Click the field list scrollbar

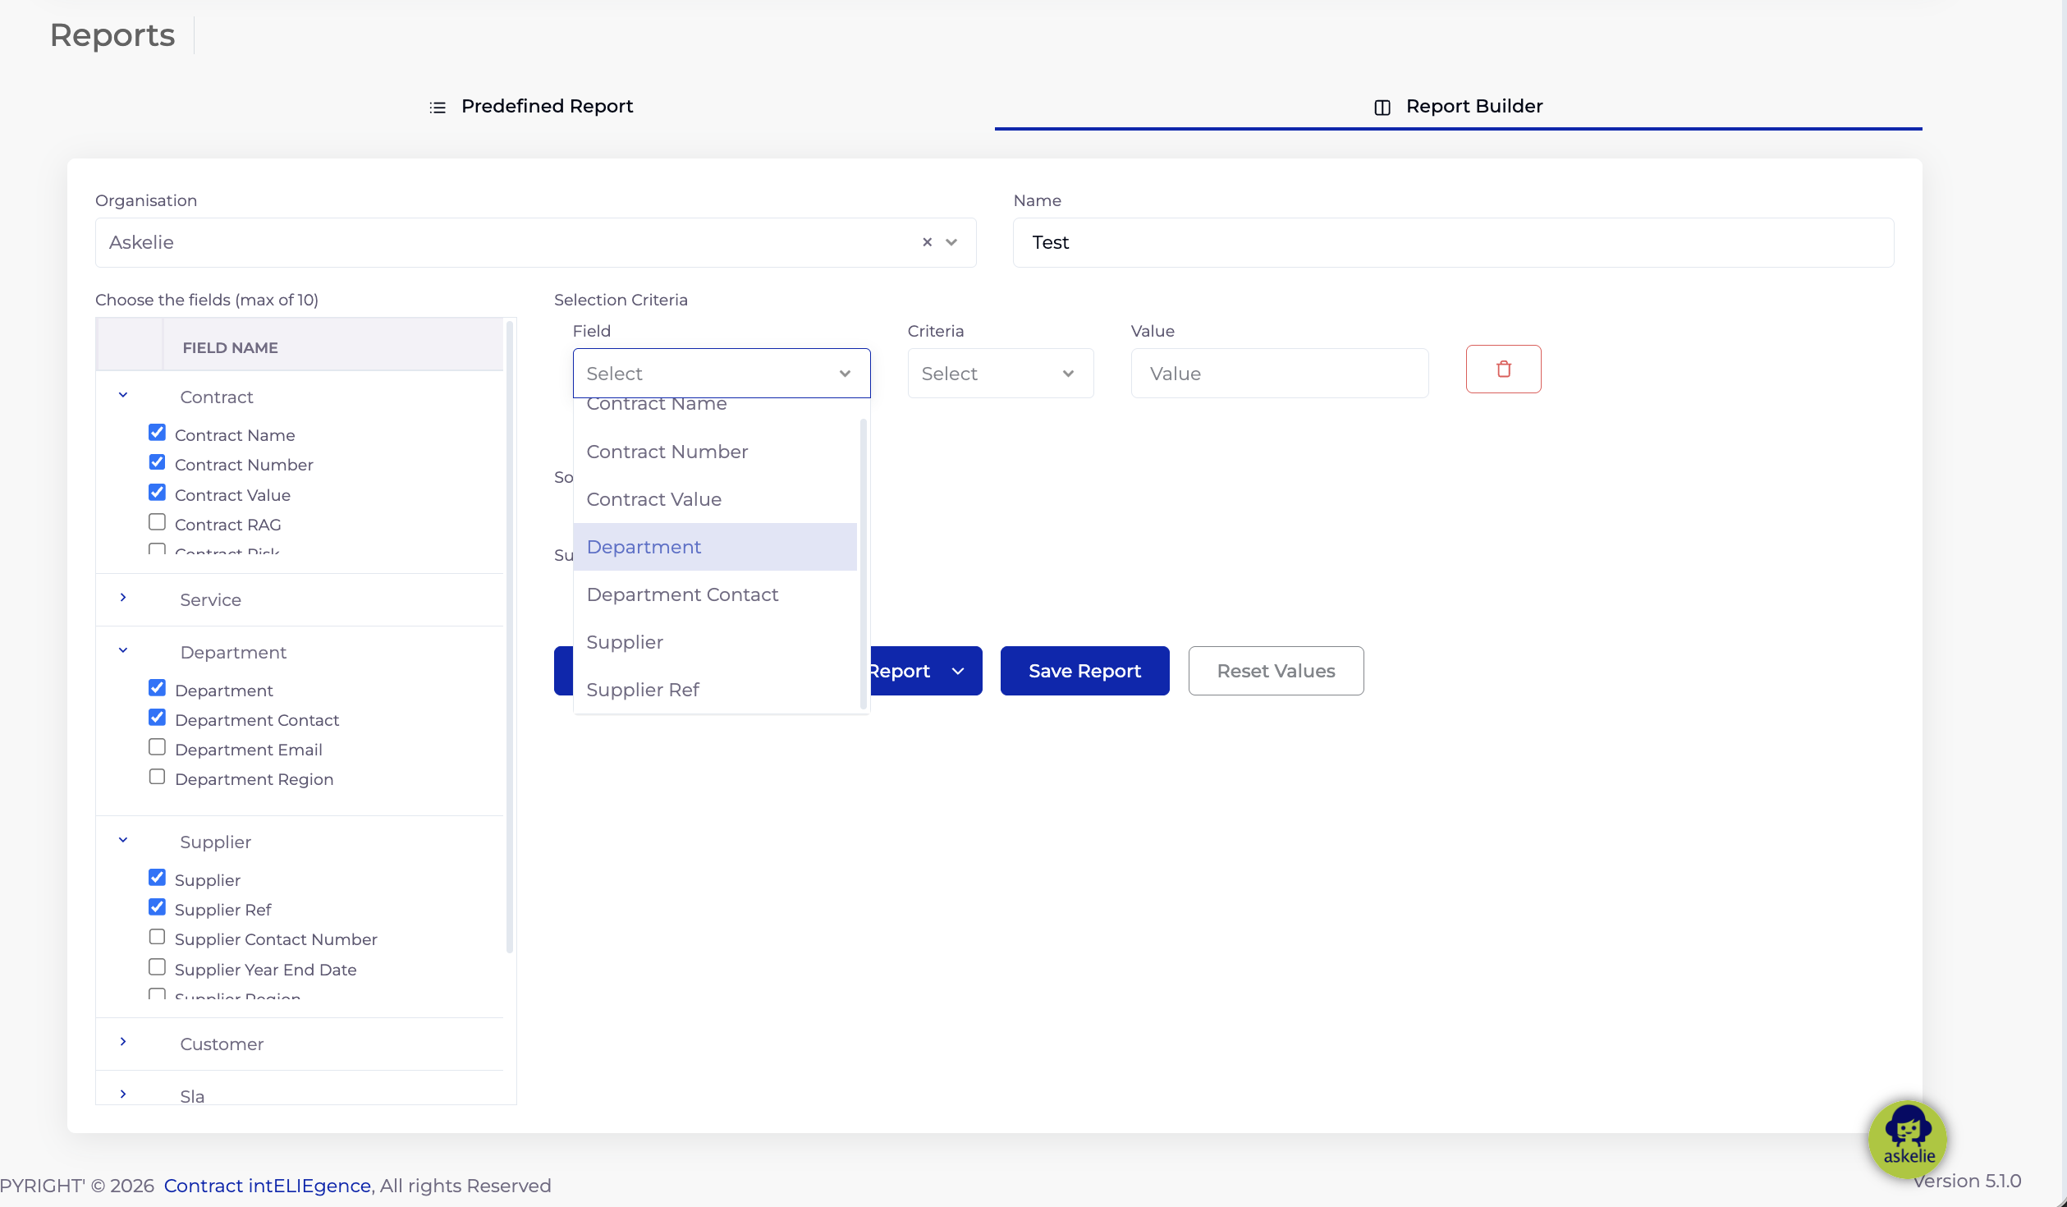pos(510,636)
